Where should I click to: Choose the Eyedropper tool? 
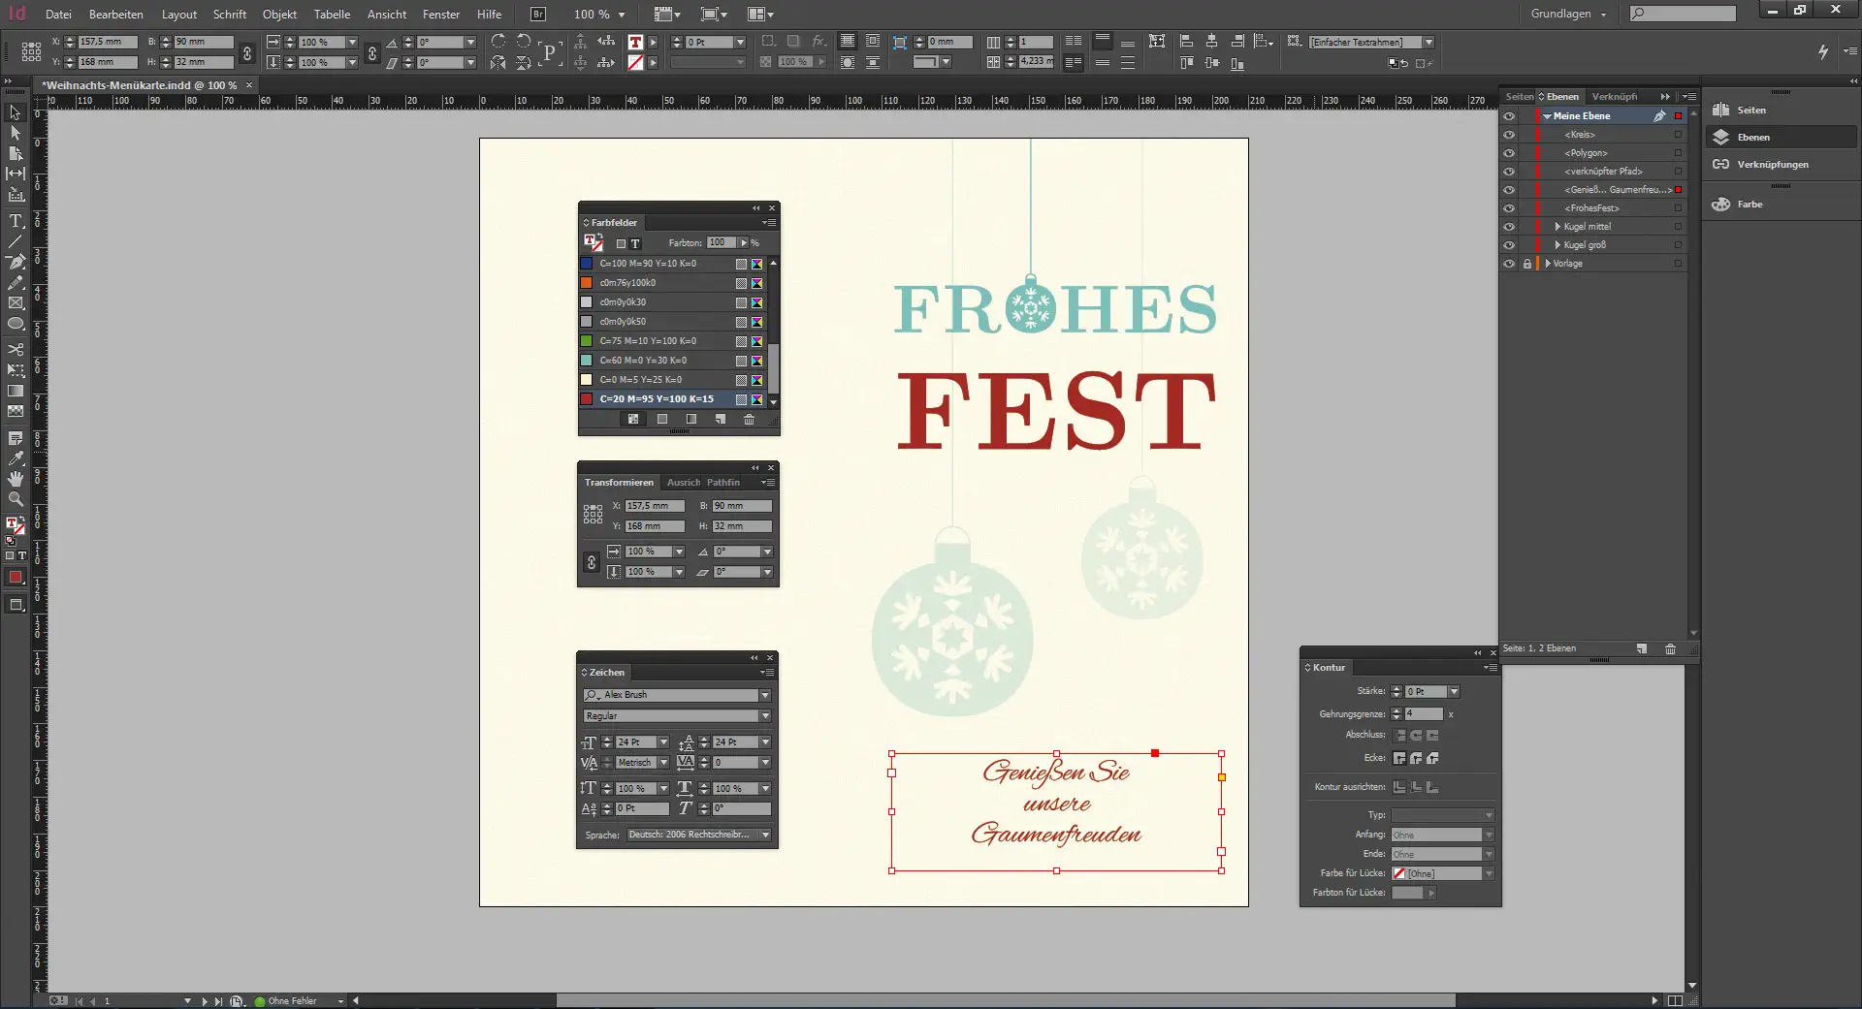tap(16, 458)
